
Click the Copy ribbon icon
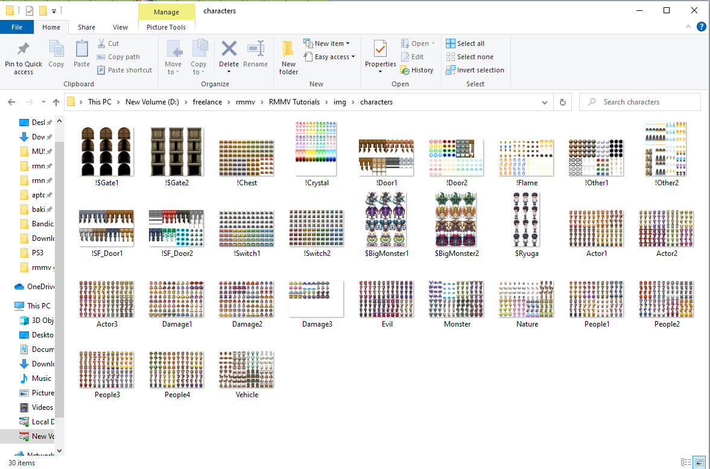pyautogui.click(x=56, y=49)
